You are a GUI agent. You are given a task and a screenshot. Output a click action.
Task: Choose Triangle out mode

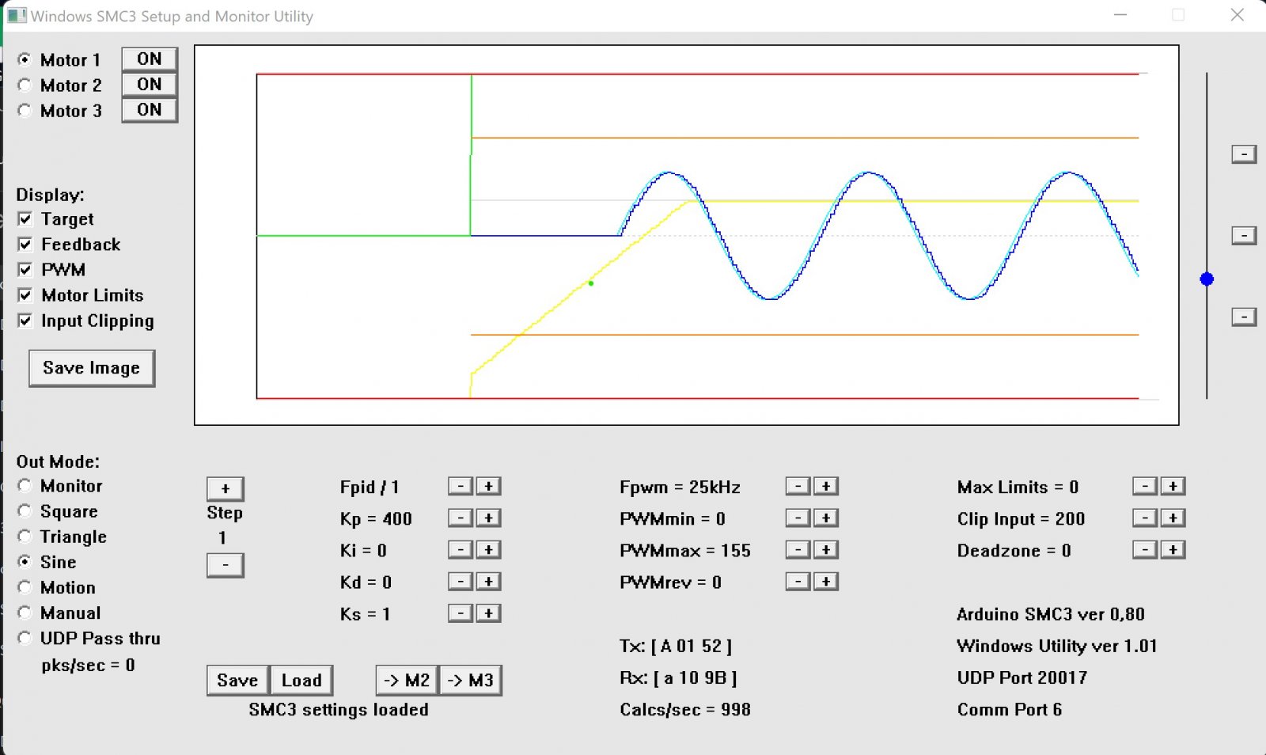pos(25,536)
